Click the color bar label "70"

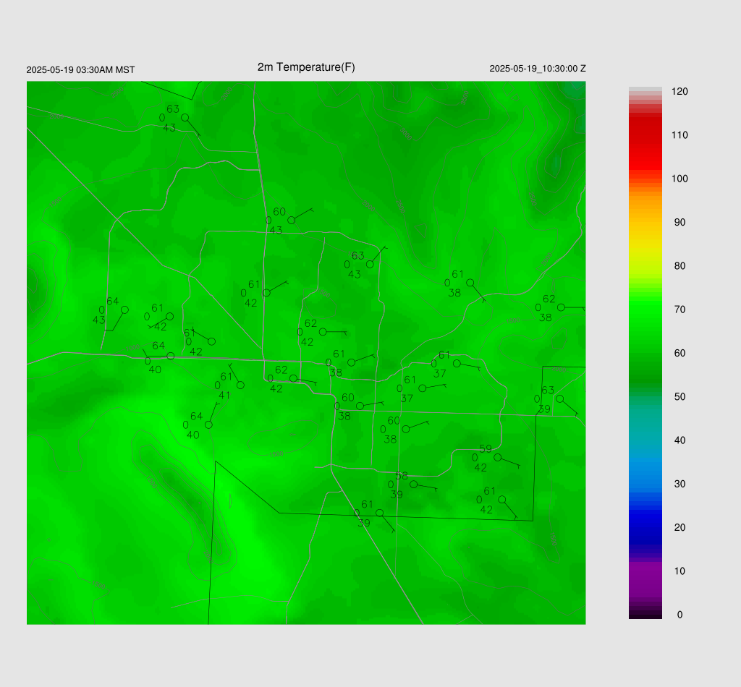click(x=679, y=310)
